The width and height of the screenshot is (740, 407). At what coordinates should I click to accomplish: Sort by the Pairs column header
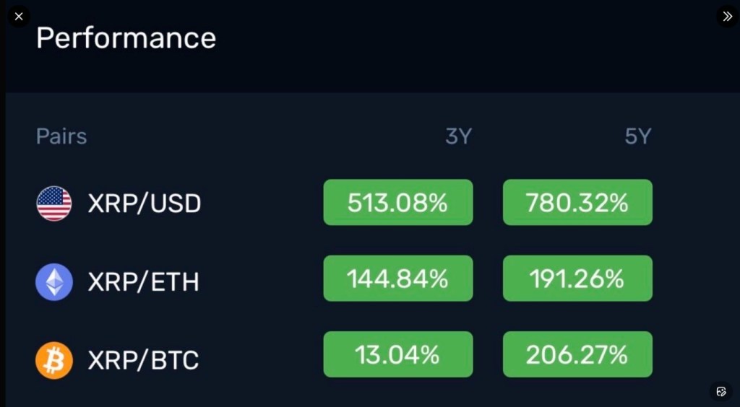[x=61, y=136]
